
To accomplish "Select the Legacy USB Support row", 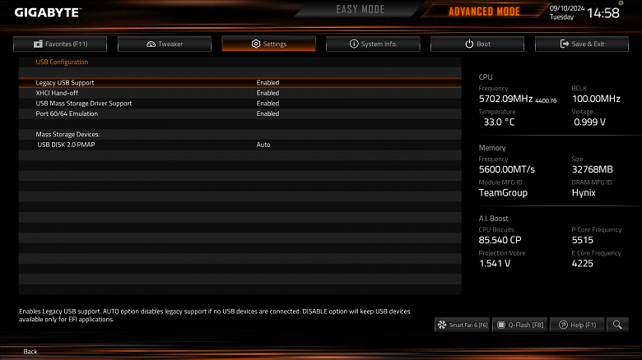I will (240, 83).
